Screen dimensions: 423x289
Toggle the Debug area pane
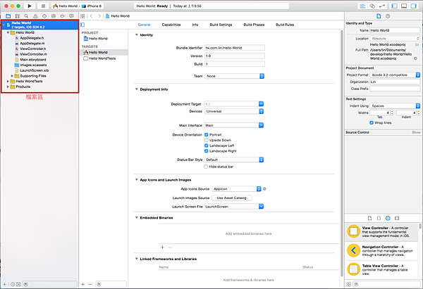(x=404, y=6)
